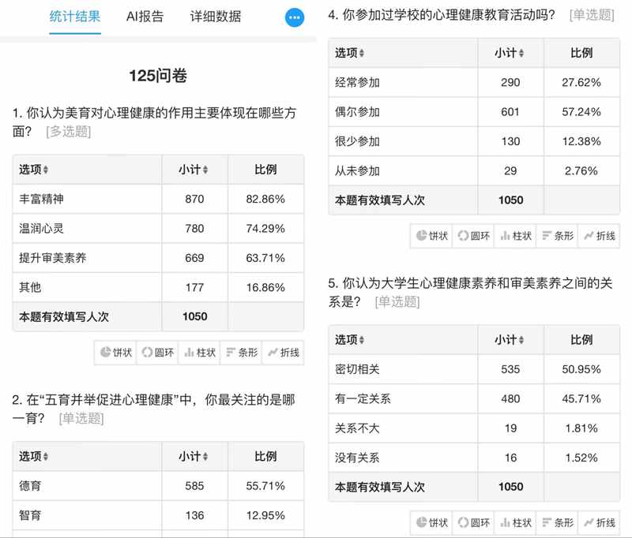Select the 圆环 donut chart for question 1
The height and width of the screenshot is (538, 632).
click(157, 353)
